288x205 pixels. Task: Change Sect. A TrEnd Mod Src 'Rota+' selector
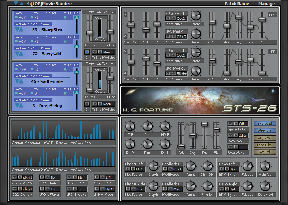click(104, 104)
